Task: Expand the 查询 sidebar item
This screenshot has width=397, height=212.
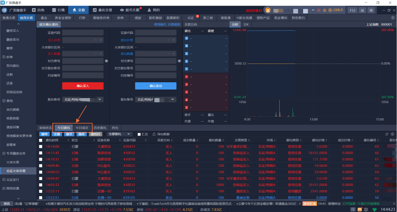Action: point(4,101)
